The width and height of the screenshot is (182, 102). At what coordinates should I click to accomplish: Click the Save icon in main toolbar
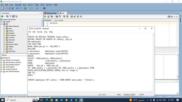(9, 8)
